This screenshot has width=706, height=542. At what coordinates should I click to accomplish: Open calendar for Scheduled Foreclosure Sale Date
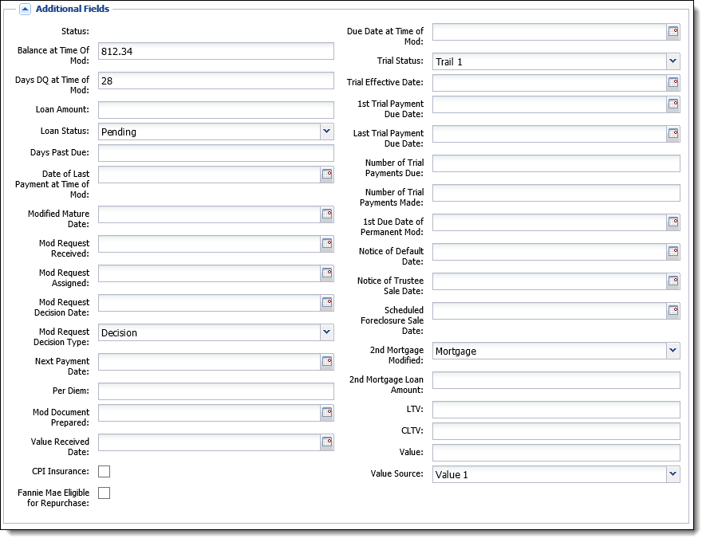tap(673, 310)
